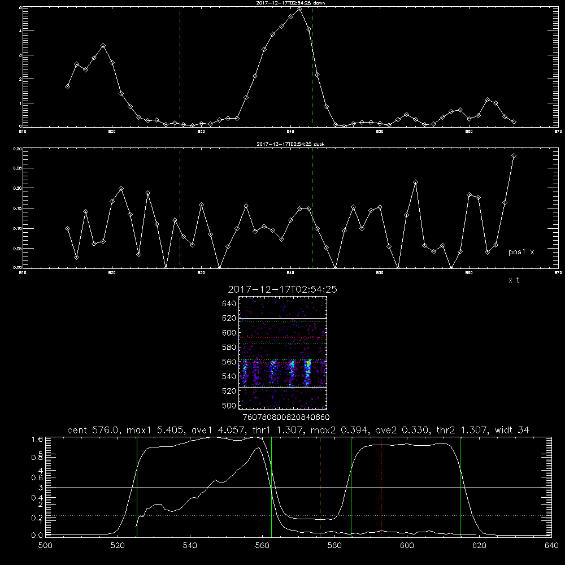Click the right red dotted line in bottom plot
565x565 pixels.
[x=381, y=486]
